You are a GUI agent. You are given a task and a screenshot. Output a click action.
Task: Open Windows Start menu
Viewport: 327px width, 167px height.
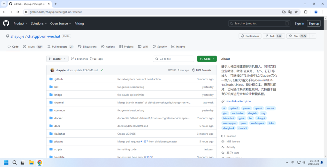coord(6,163)
